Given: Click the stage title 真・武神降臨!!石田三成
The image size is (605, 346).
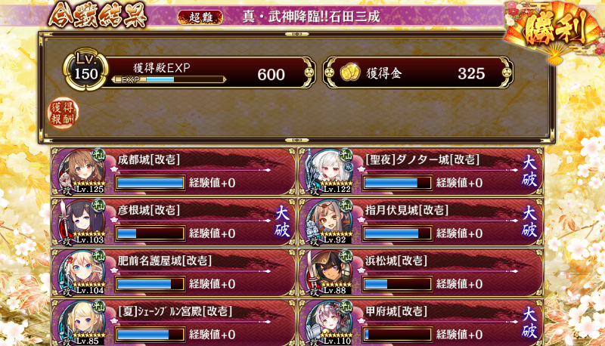Looking at the screenshot, I should click(x=312, y=17).
